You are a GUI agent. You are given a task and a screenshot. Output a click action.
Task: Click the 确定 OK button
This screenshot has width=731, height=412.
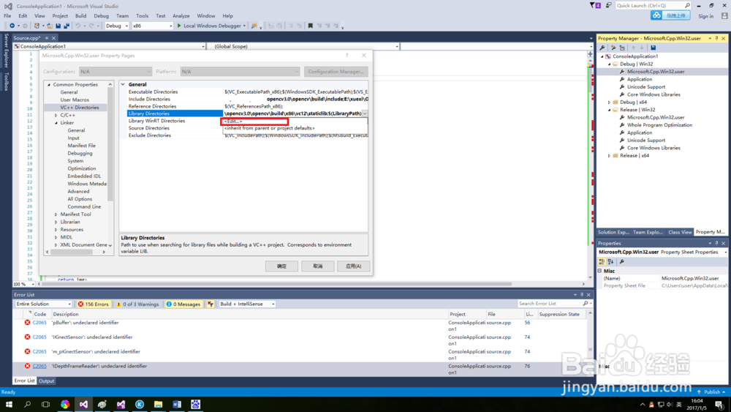[281, 266]
